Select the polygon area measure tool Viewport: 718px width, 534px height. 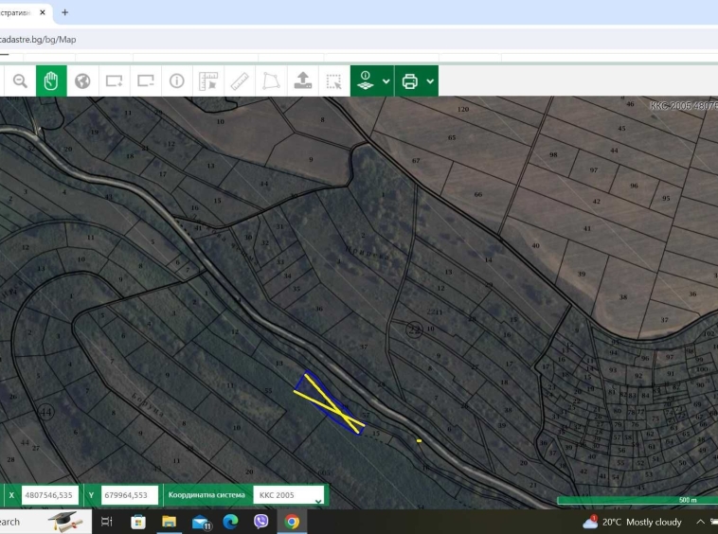[x=271, y=81]
